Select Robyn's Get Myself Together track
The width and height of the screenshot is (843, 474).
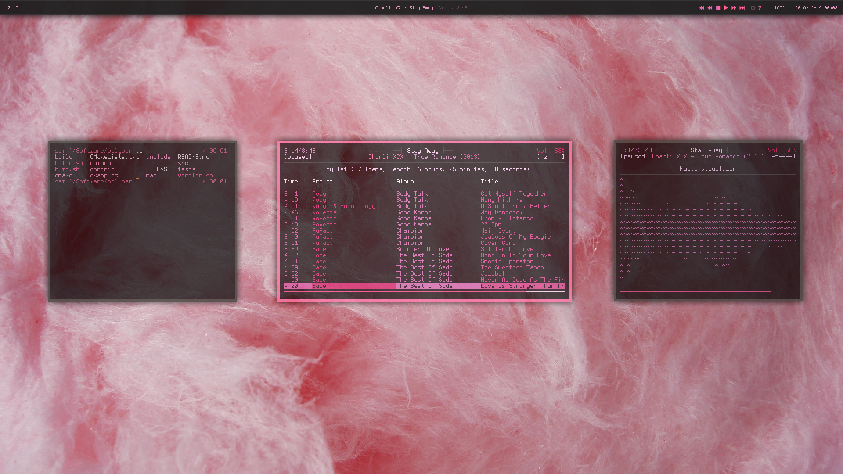[513, 194]
